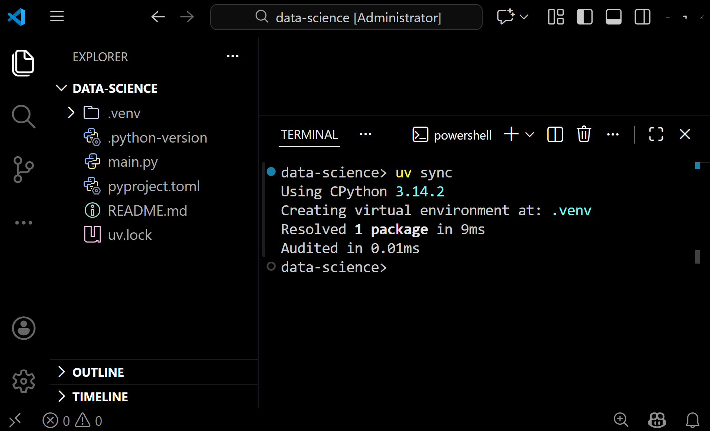This screenshot has height=431, width=710.
Task: Open the Manage settings gear
Action: [23, 381]
